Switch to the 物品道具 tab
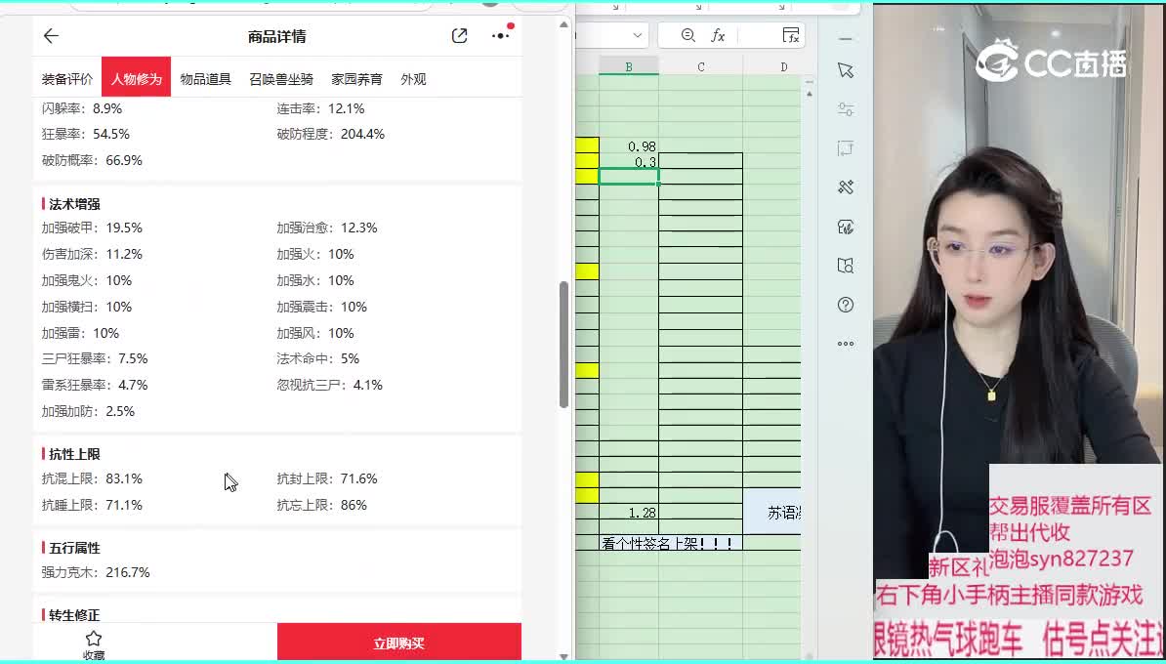The image size is (1166, 664). coord(206,79)
